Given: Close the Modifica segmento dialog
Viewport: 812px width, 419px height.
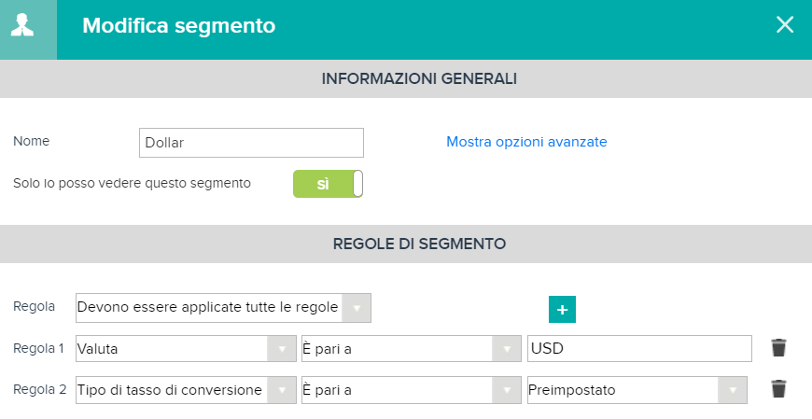Looking at the screenshot, I should [785, 24].
